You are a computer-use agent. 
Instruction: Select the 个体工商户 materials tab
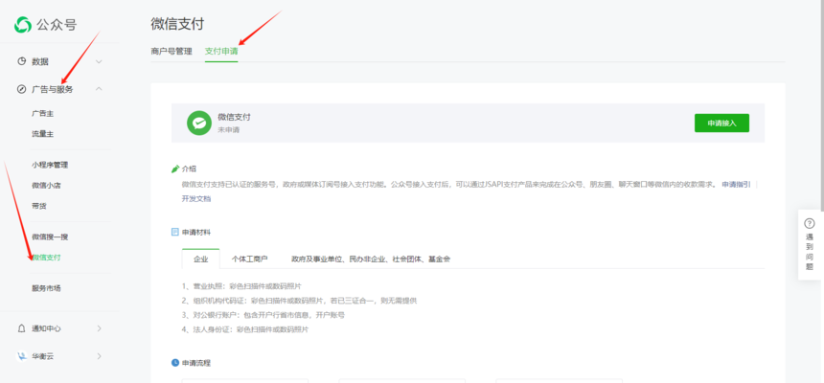(250, 259)
